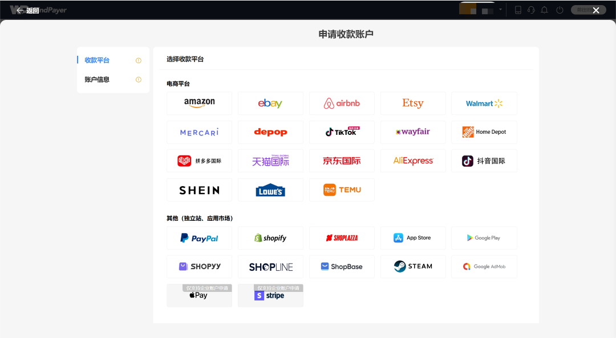Select the Steam platform card
The width and height of the screenshot is (616, 338).
413,267
